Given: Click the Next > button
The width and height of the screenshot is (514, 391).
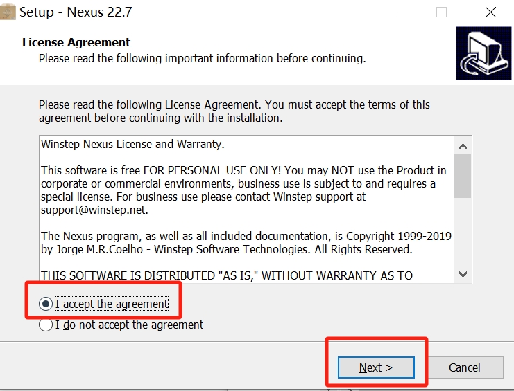Looking at the screenshot, I should point(376,367).
